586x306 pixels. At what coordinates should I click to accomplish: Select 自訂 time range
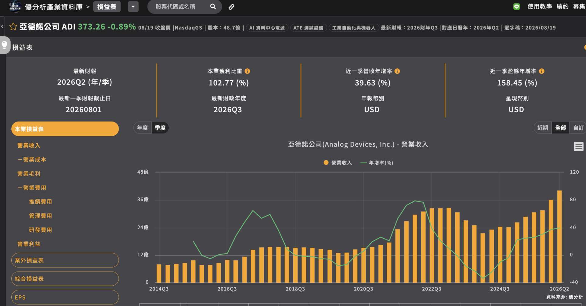578,128
